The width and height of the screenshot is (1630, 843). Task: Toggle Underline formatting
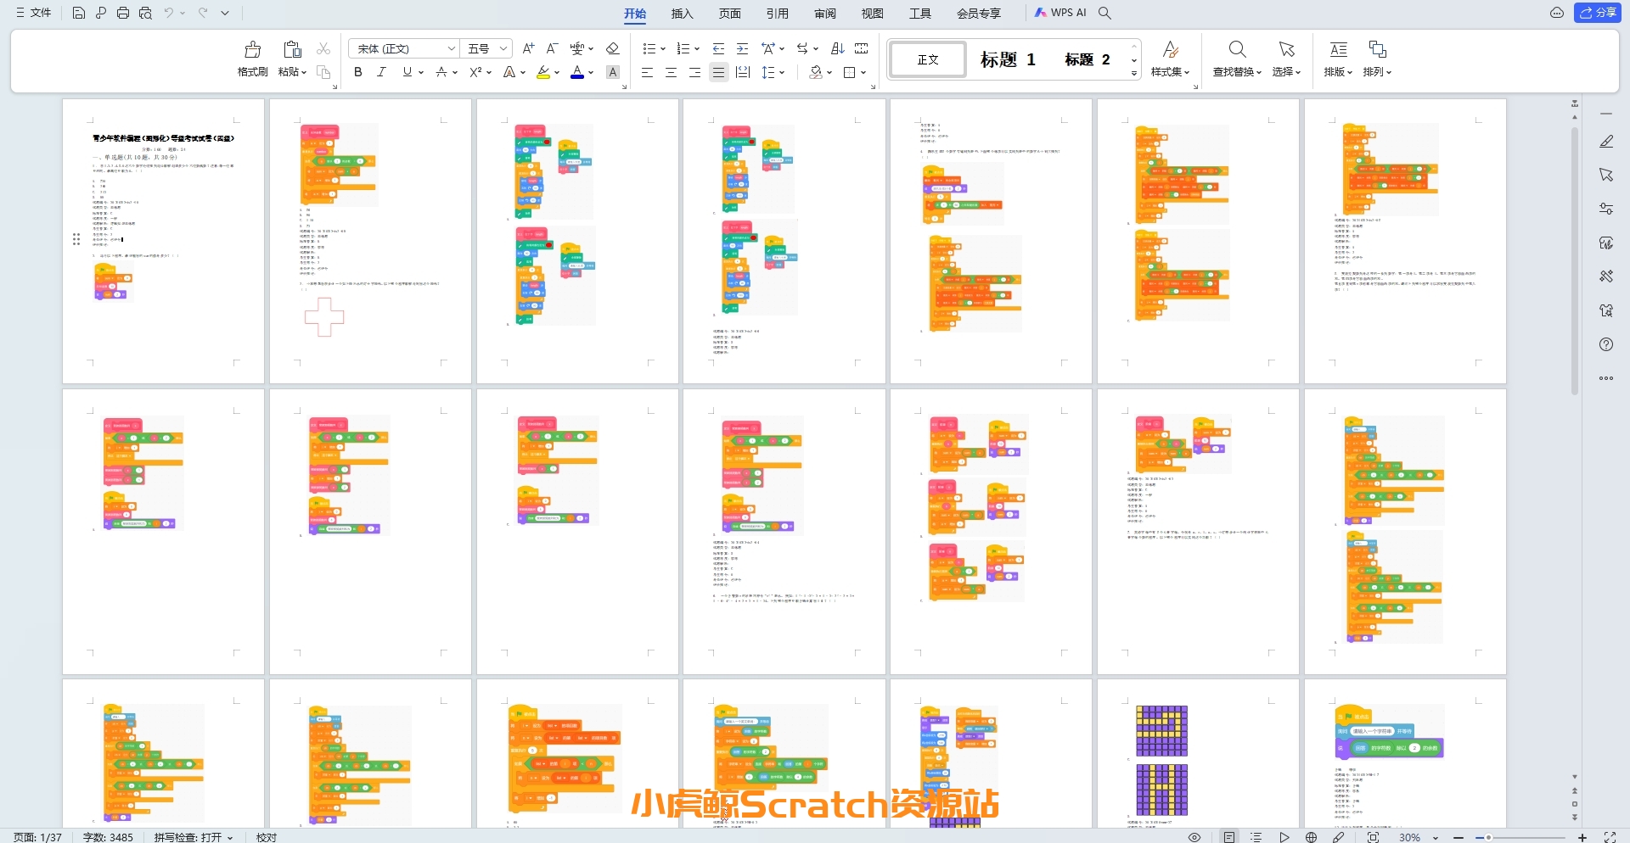pyautogui.click(x=407, y=72)
